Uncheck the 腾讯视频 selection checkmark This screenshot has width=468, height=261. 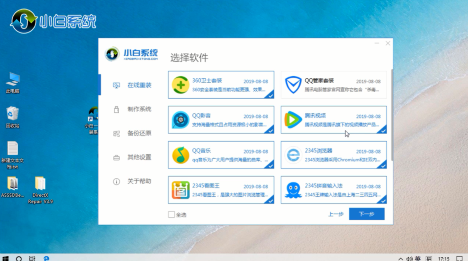[382, 130]
